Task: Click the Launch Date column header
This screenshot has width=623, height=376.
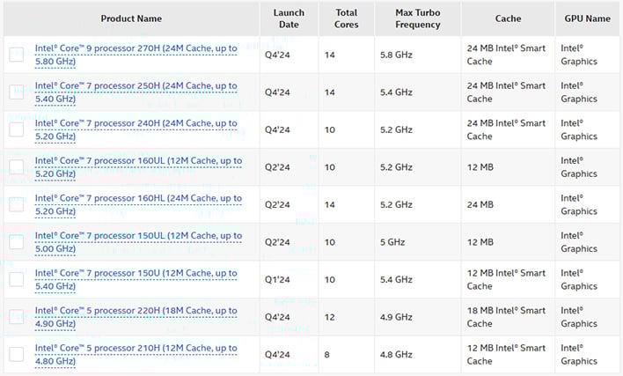Action: [289, 18]
